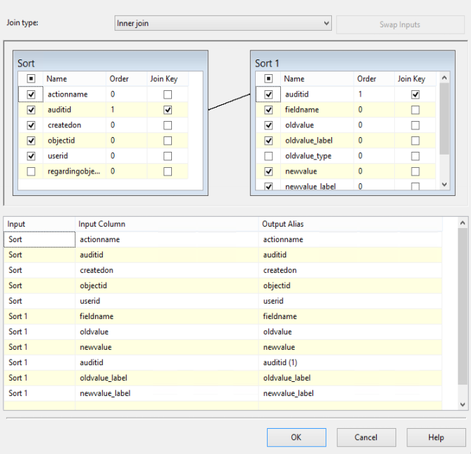Enable Join Key for newvalue in Sort 1
Viewport: 471px width, 454px height.
415,171
